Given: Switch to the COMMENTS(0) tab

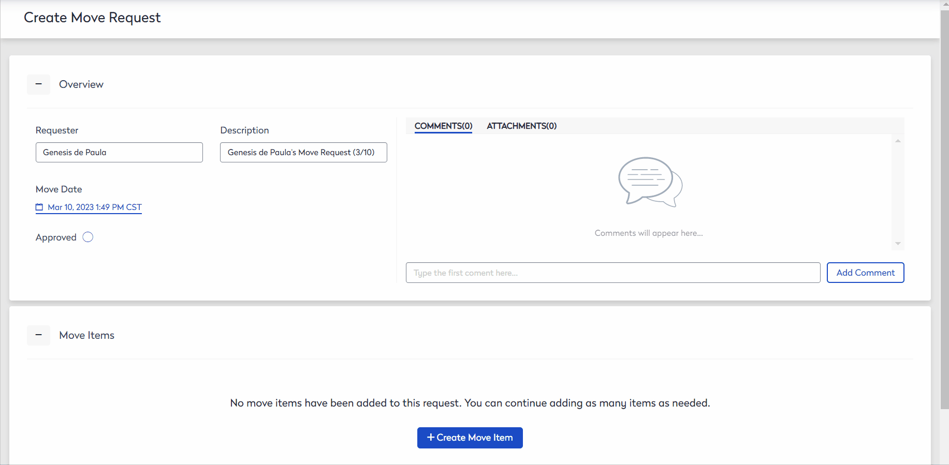Looking at the screenshot, I should 443,126.
